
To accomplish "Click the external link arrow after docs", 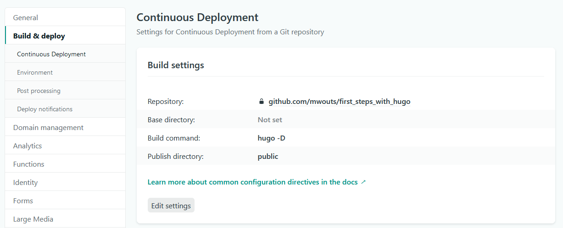I will (363, 182).
